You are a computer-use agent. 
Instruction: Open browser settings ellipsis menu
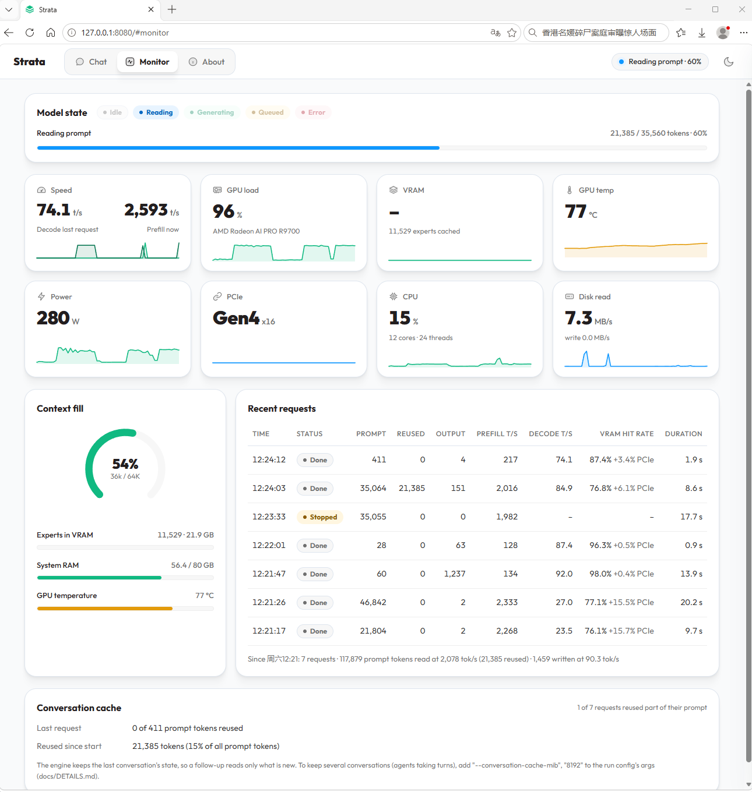tap(744, 33)
